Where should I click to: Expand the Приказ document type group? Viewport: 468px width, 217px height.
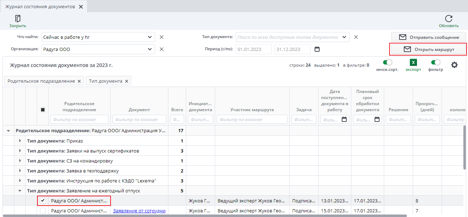click(20, 141)
